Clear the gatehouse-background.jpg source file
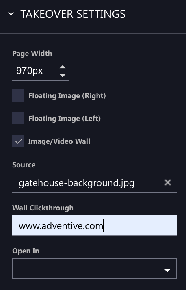186x290 pixels. point(167,182)
